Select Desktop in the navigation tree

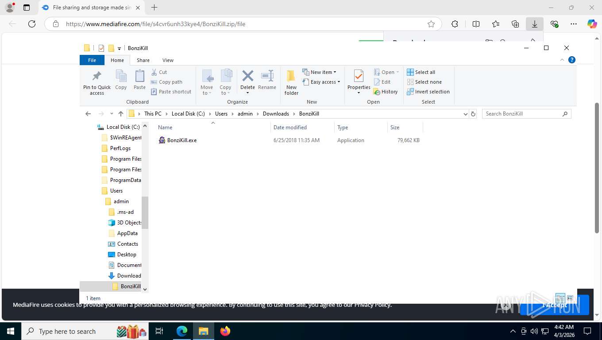tap(127, 255)
